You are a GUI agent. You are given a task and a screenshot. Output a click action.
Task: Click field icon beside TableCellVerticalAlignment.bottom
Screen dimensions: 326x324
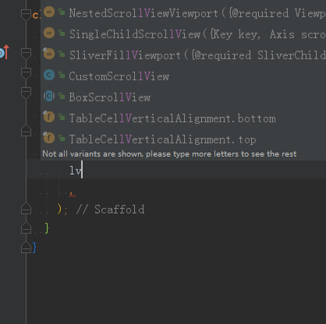[x=49, y=117]
